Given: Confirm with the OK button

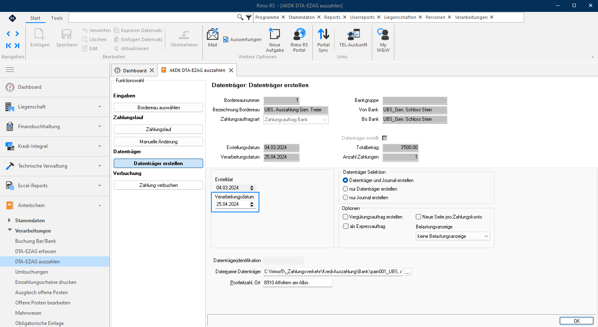Looking at the screenshot, I should (x=576, y=321).
